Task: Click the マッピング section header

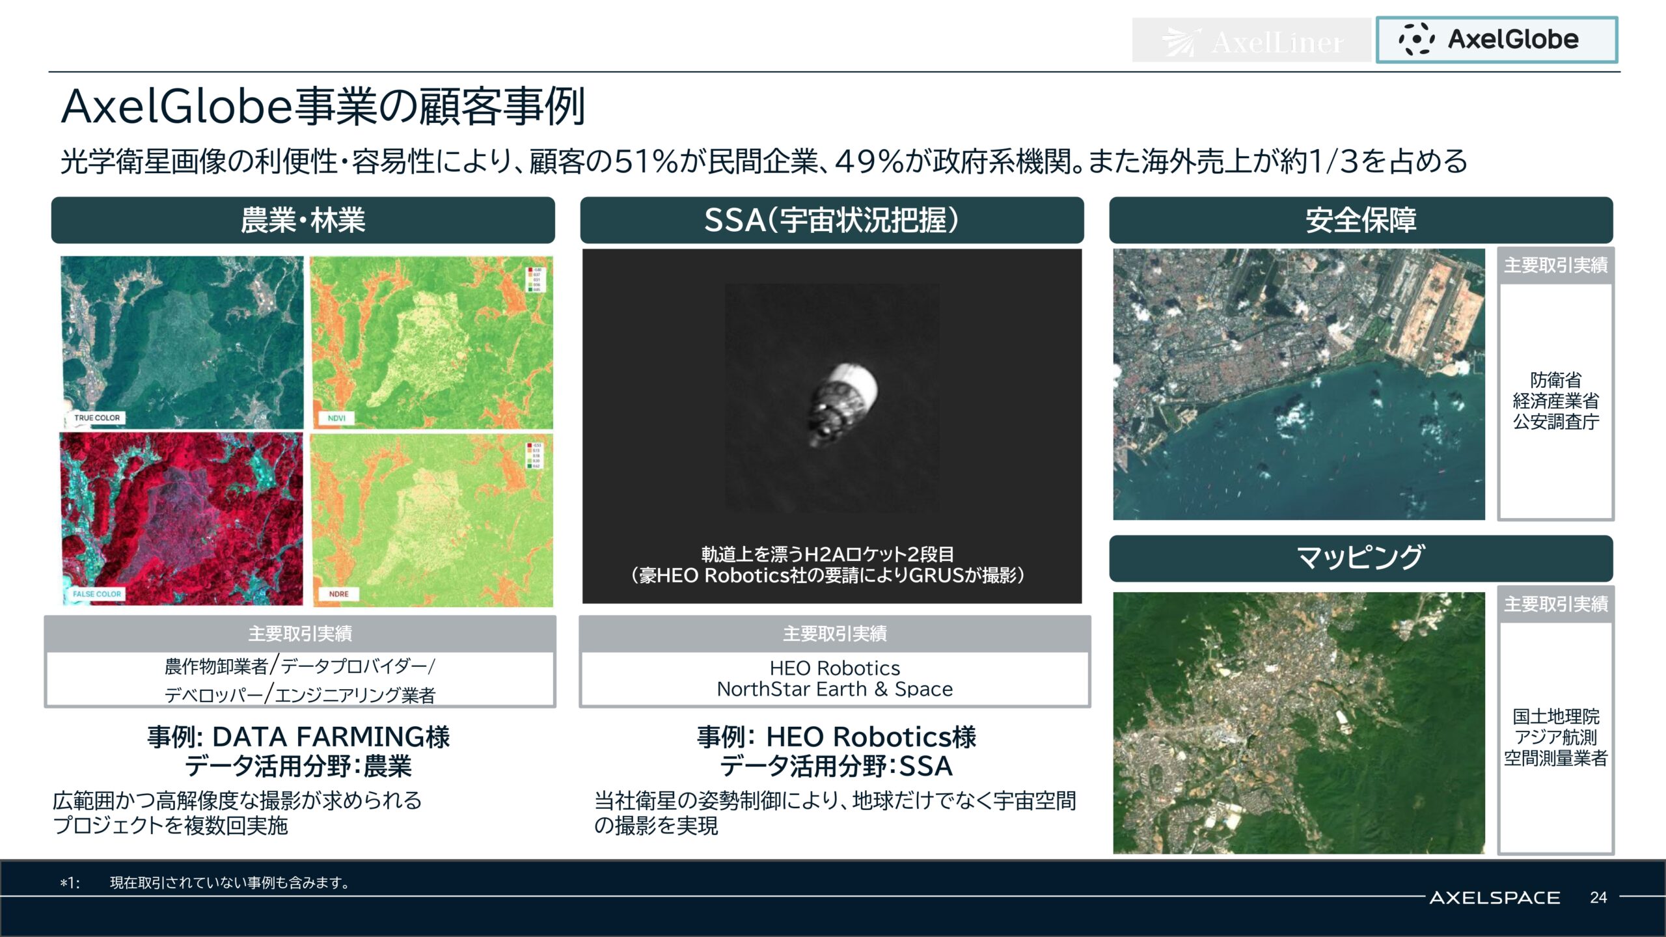Action: 1361,558
